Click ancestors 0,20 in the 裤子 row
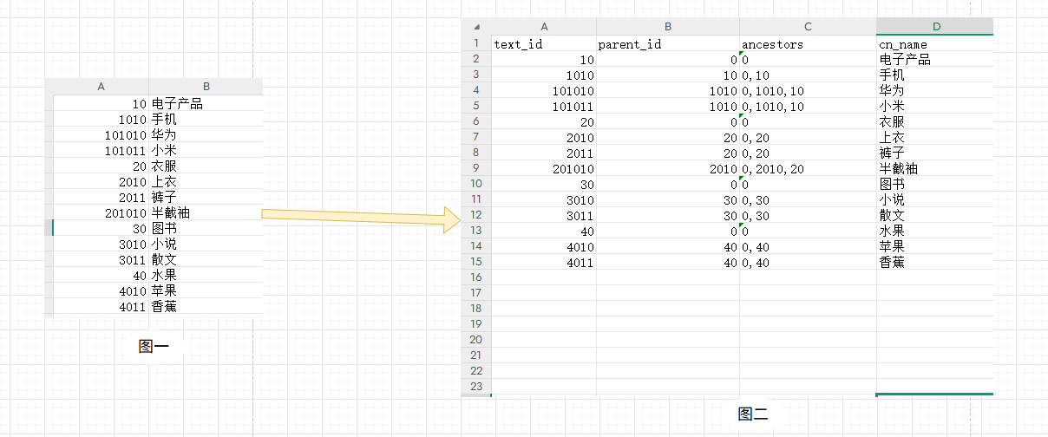This screenshot has height=437, width=1048. point(808,153)
